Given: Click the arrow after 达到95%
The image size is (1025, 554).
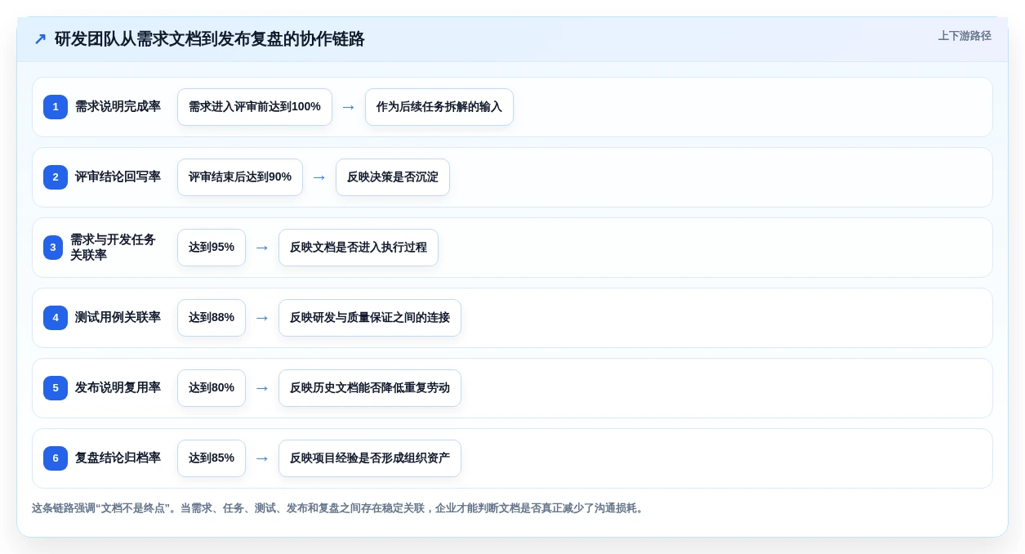Looking at the screenshot, I should pyautogui.click(x=262, y=248).
